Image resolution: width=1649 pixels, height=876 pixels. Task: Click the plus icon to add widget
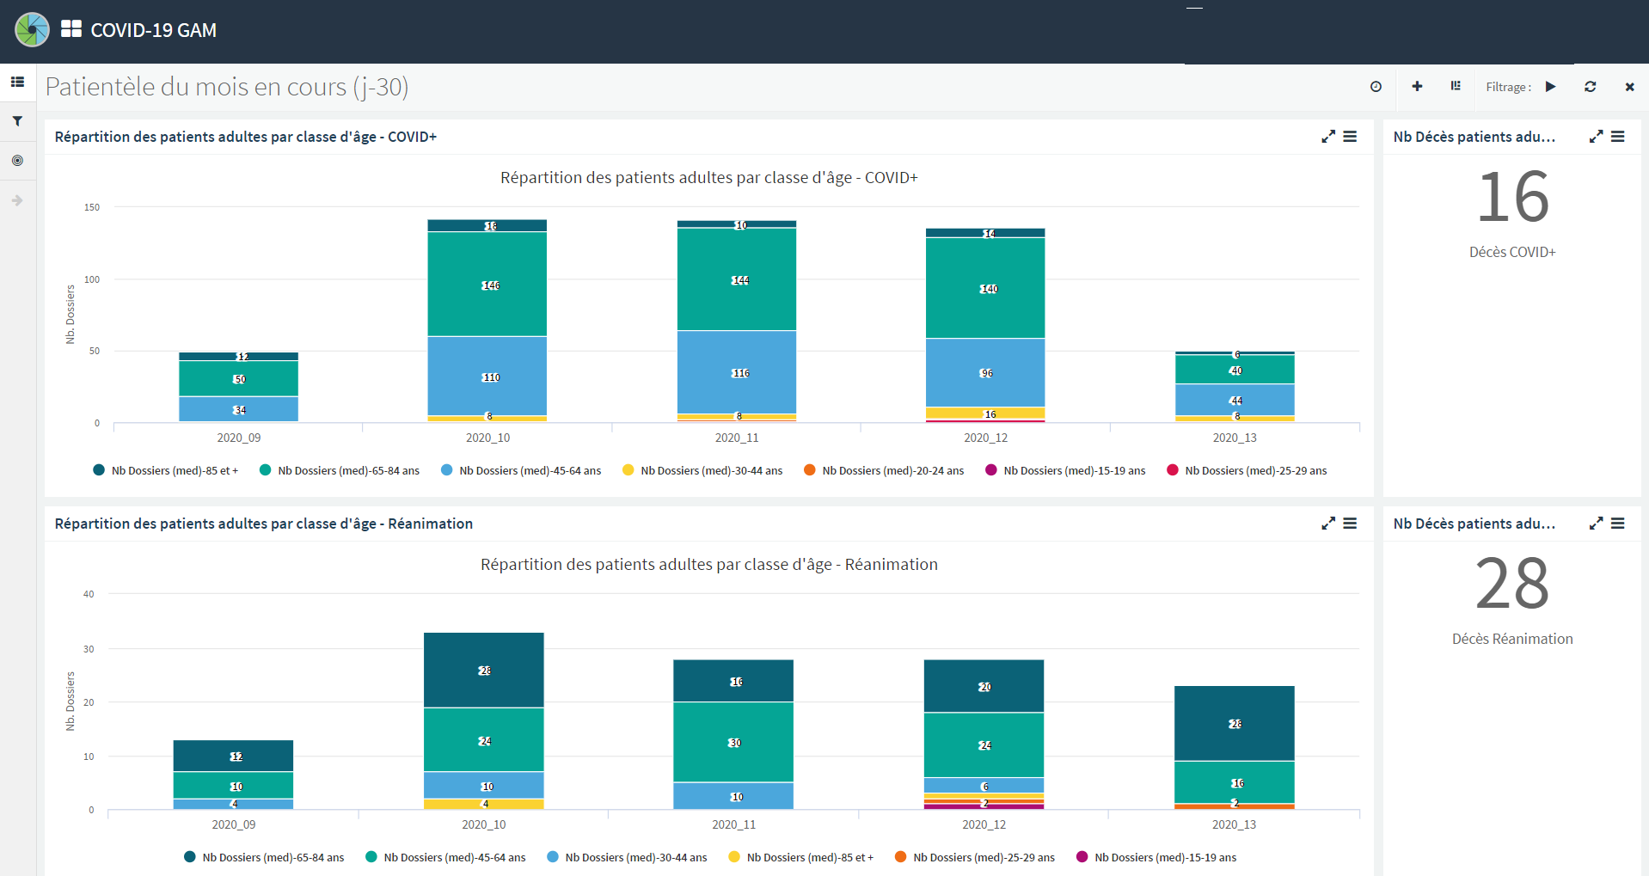tap(1417, 87)
